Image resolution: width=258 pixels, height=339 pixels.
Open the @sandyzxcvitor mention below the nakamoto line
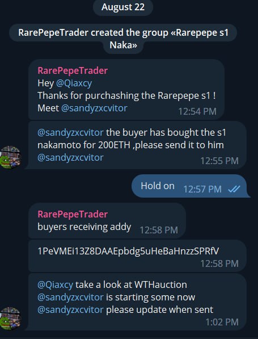[70, 157]
